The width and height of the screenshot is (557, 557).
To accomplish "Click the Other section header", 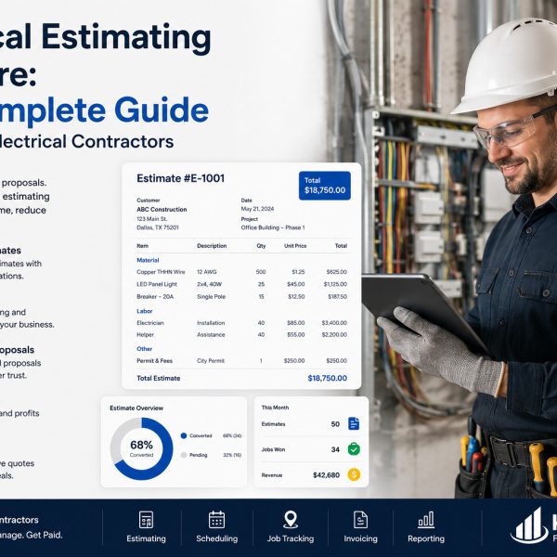I will [x=144, y=349].
